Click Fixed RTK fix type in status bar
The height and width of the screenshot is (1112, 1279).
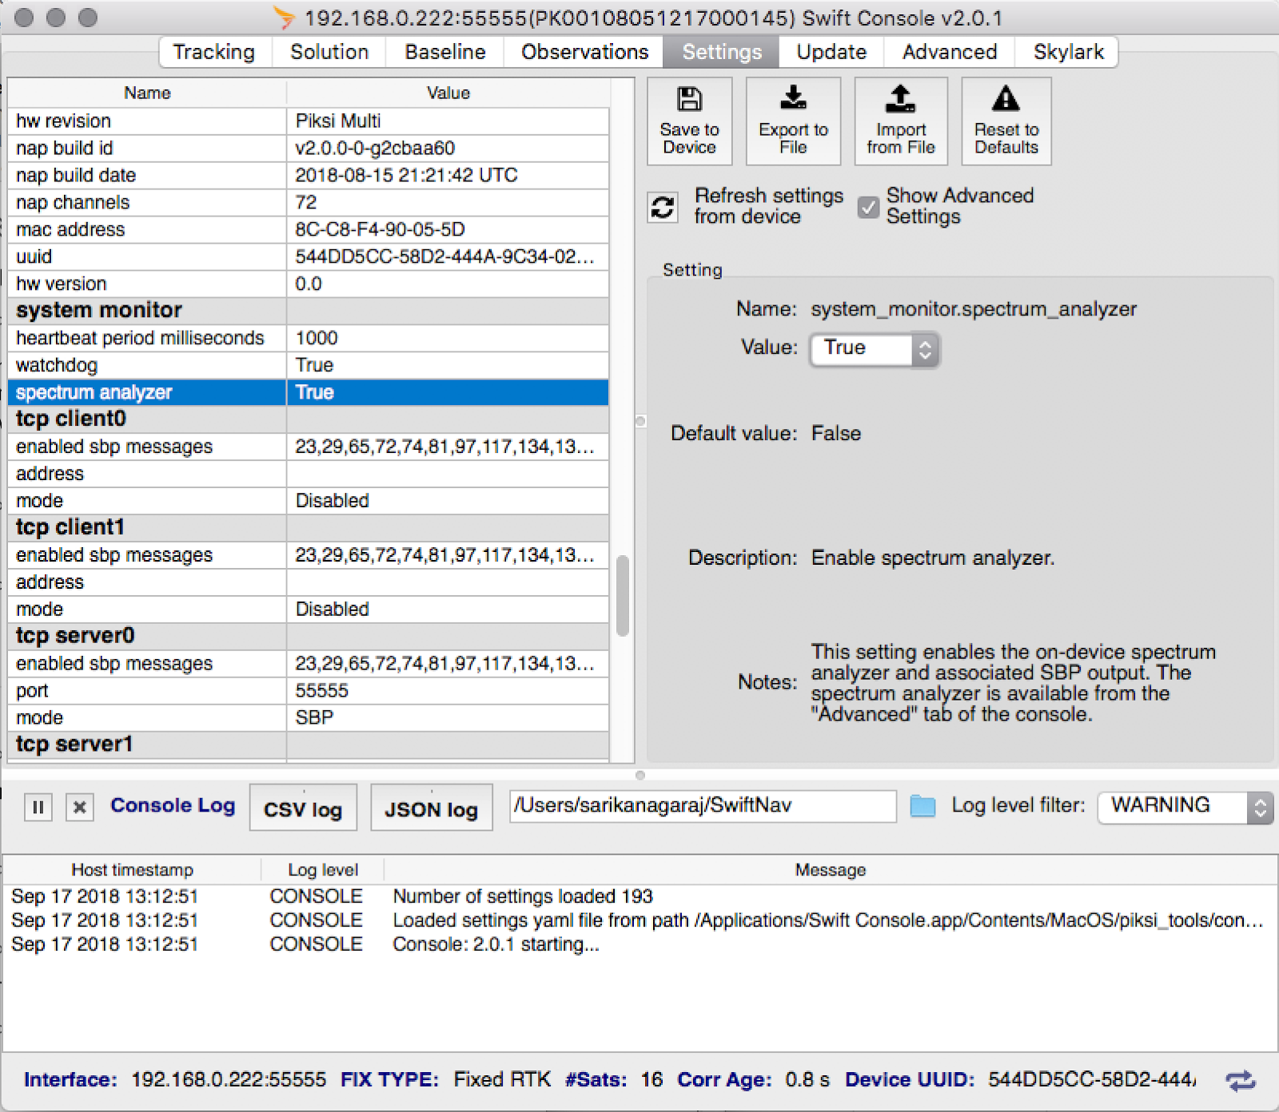coord(502,1080)
